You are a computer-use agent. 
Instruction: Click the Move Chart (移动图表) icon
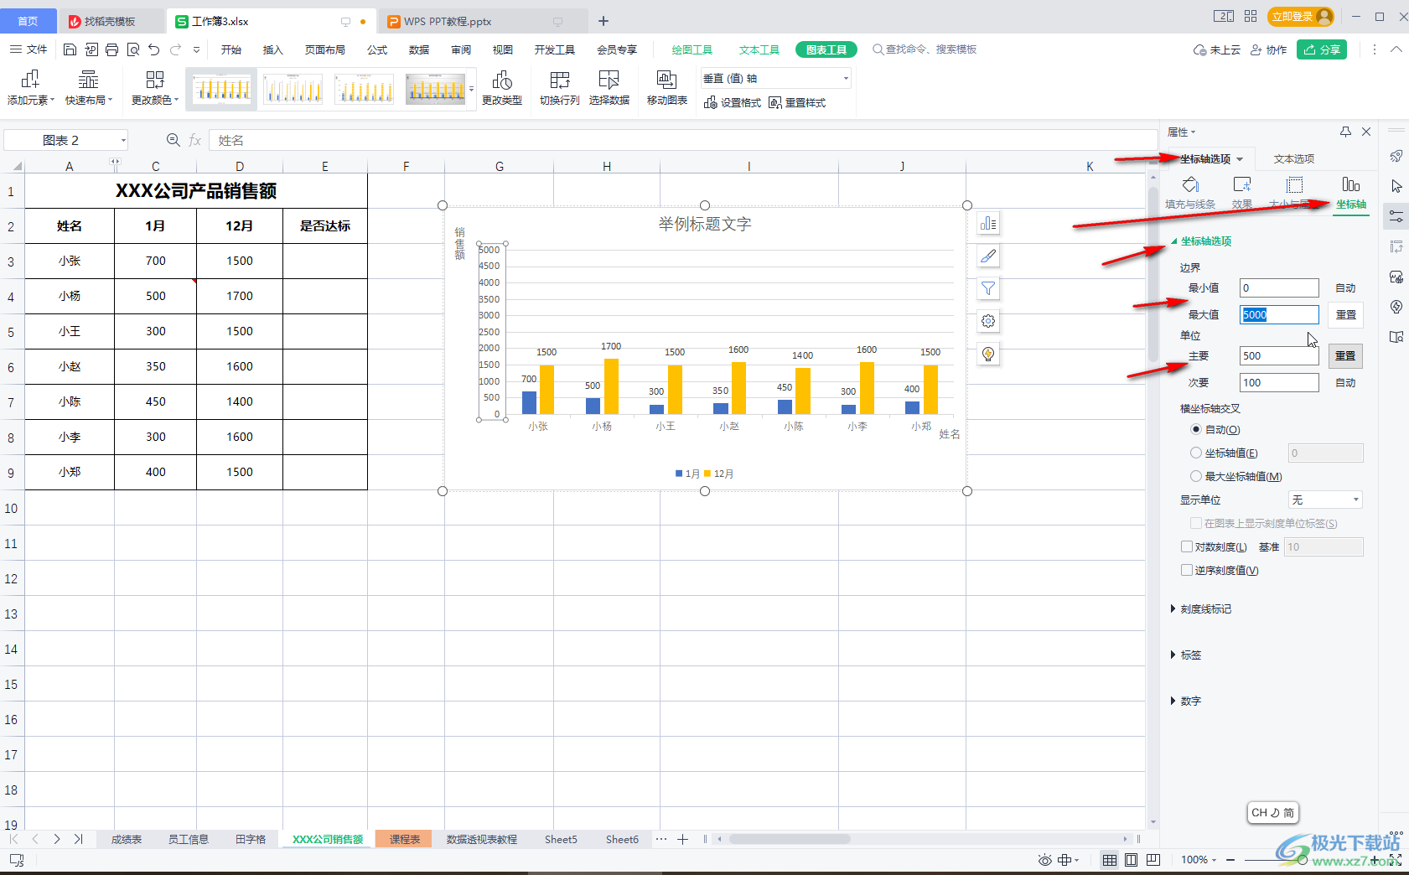coord(666,80)
